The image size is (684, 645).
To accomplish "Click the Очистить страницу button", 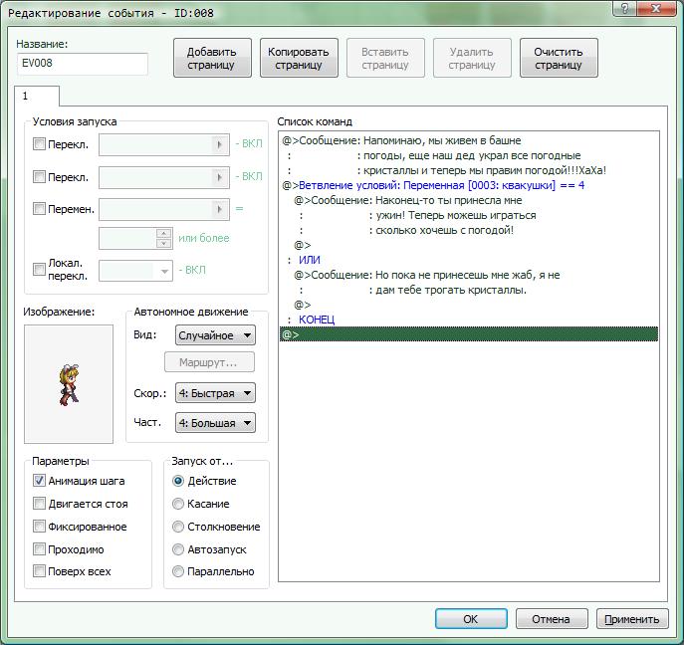I will tap(559, 59).
